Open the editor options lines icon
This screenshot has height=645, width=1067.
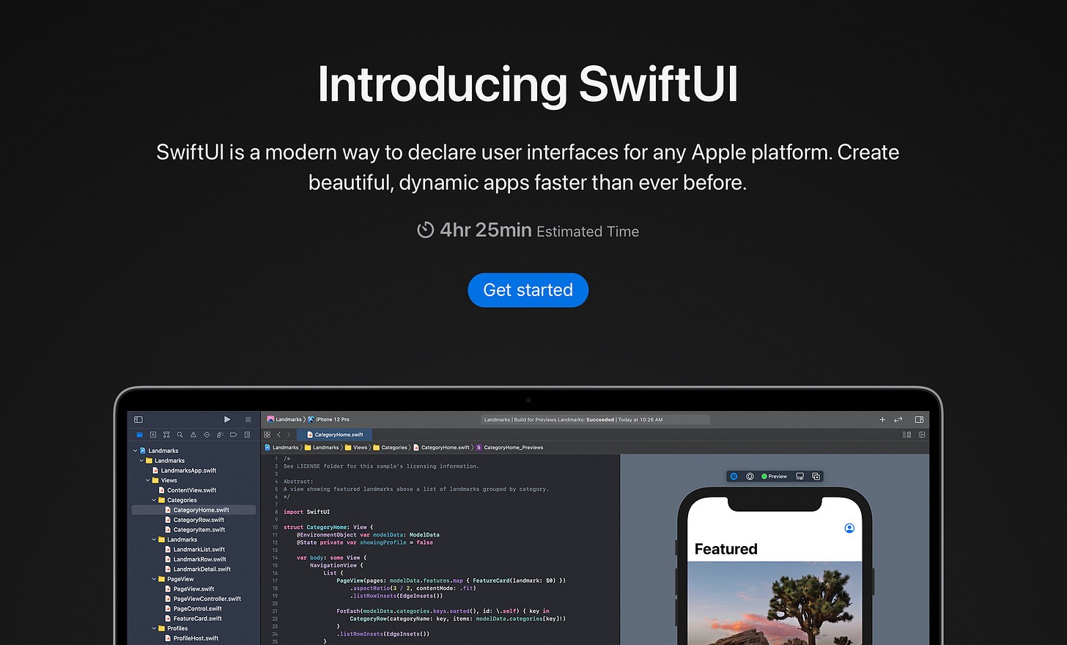(907, 435)
